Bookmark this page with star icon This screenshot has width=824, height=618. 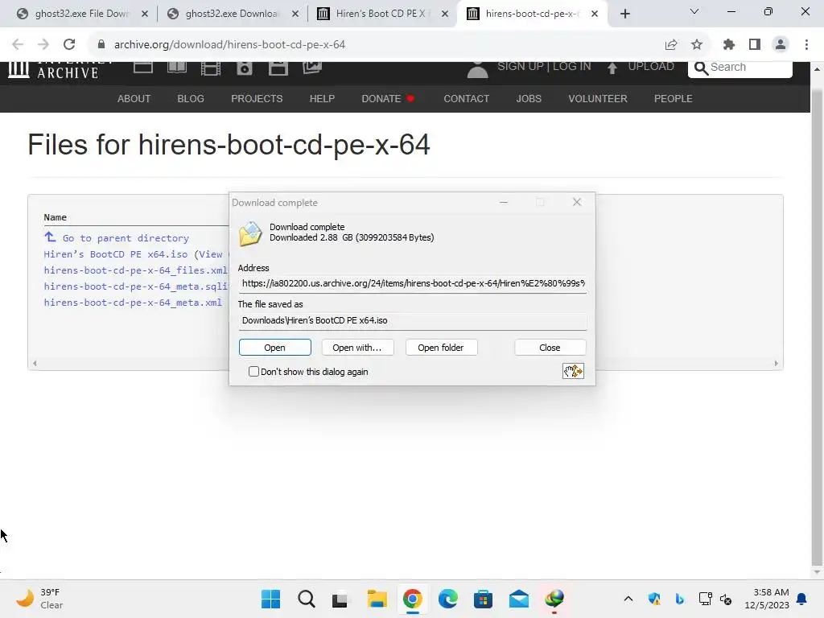(x=697, y=44)
